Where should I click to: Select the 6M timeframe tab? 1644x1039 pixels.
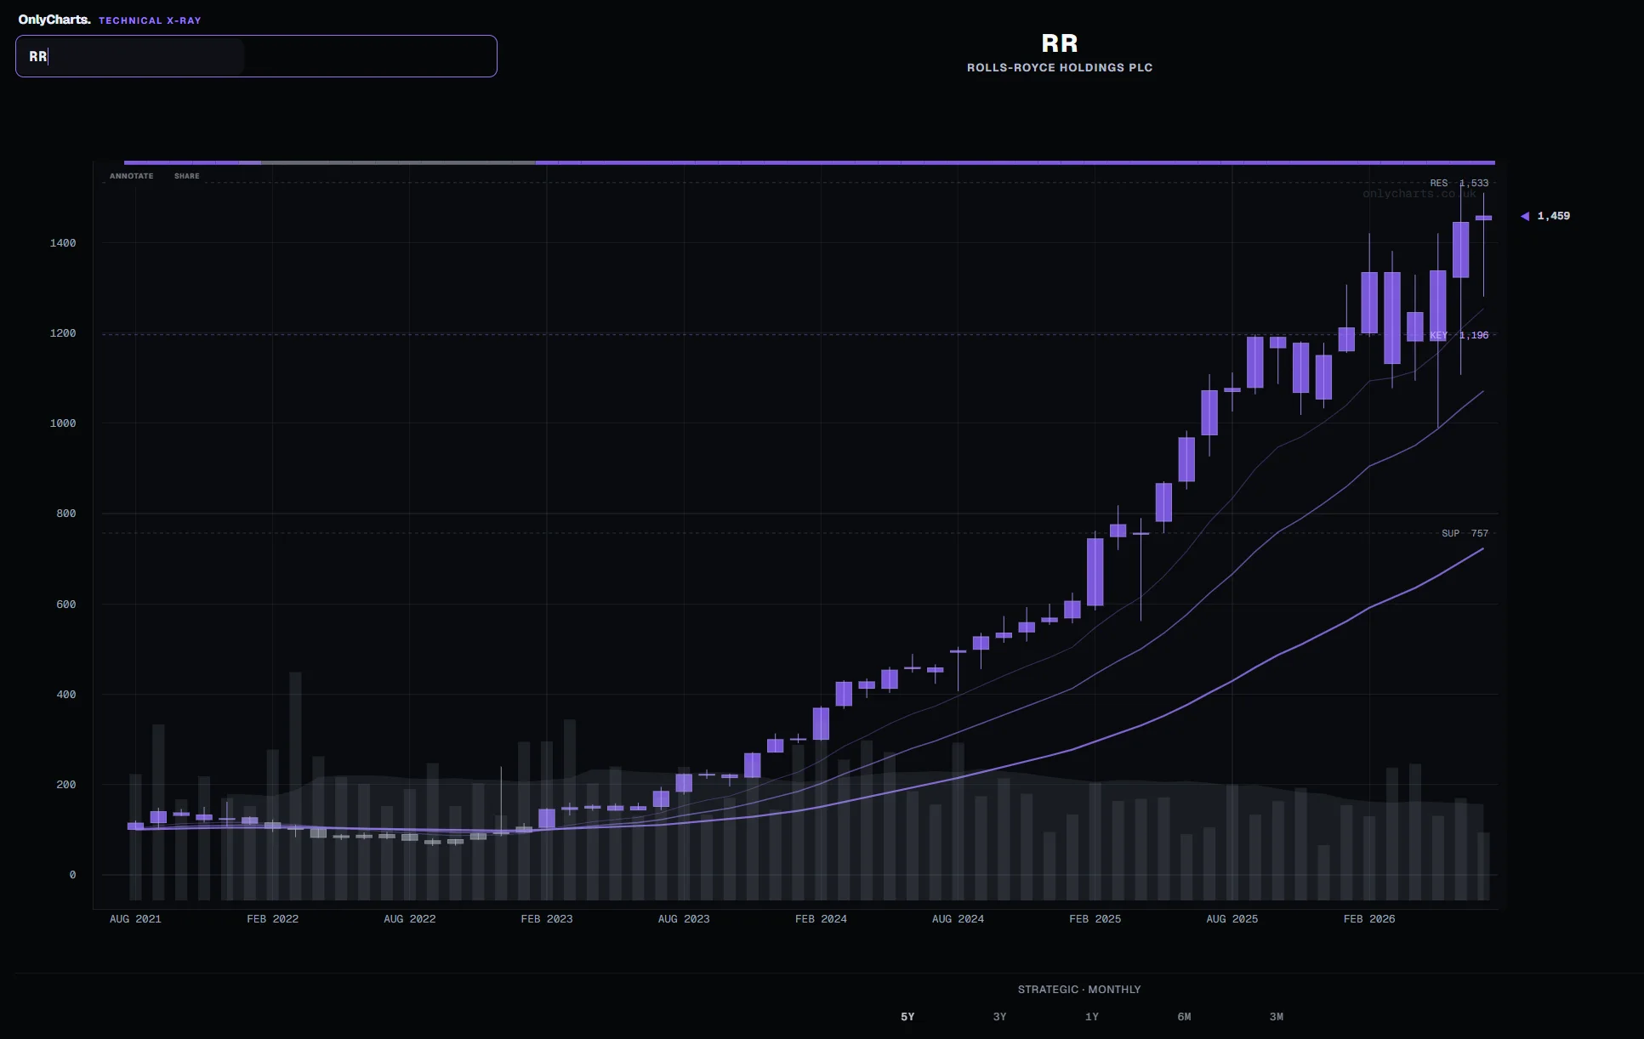point(1184,1017)
